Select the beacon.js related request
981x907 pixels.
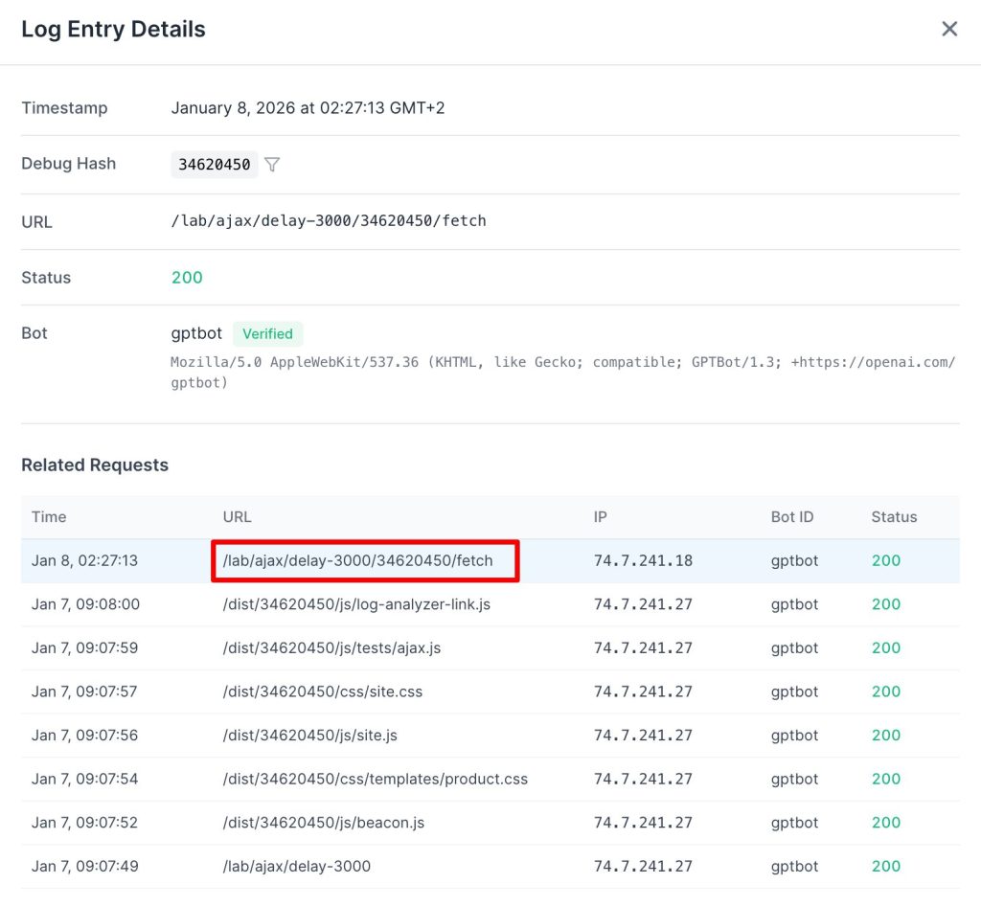pos(323,823)
